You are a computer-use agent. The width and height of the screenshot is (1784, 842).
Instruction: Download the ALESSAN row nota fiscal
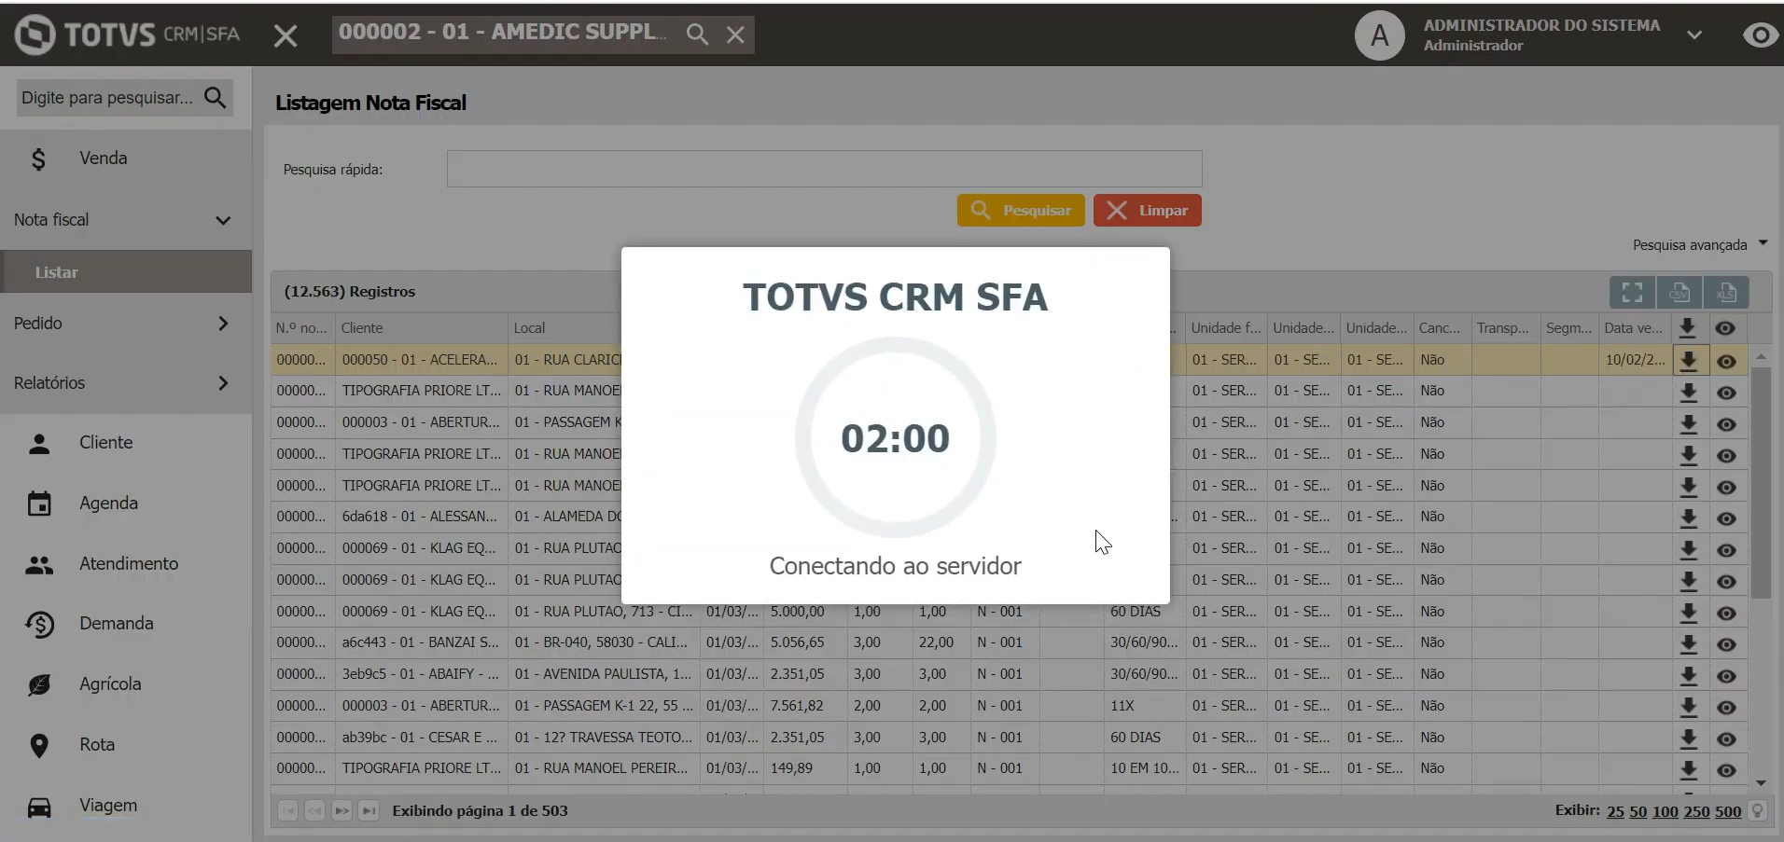[1689, 518]
